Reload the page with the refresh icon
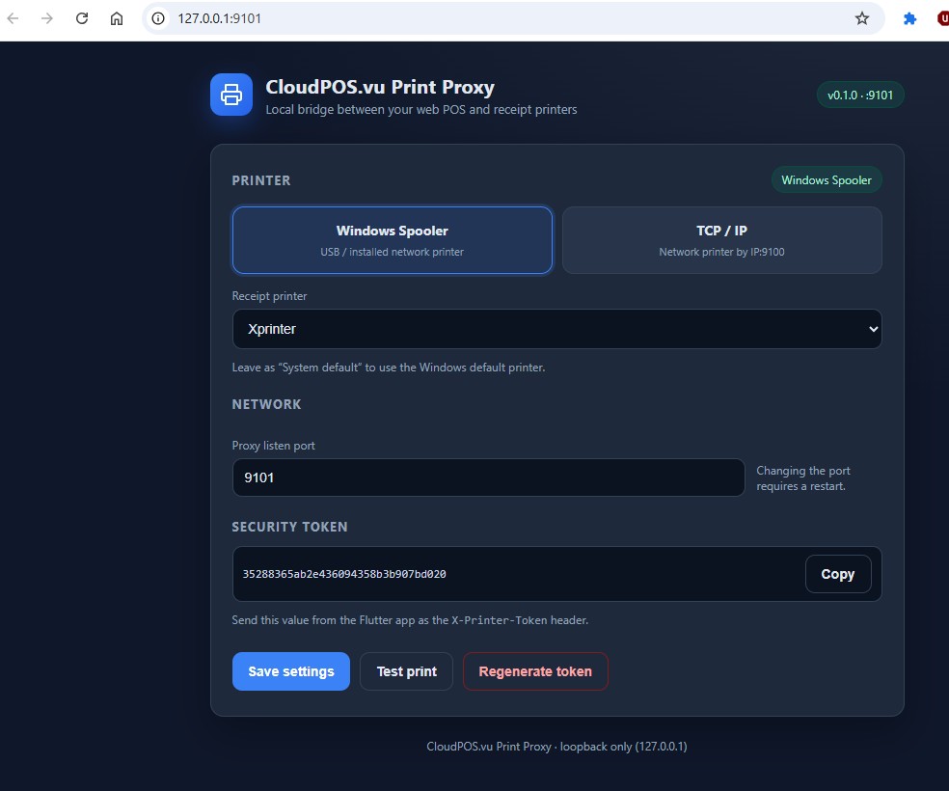 click(x=82, y=18)
